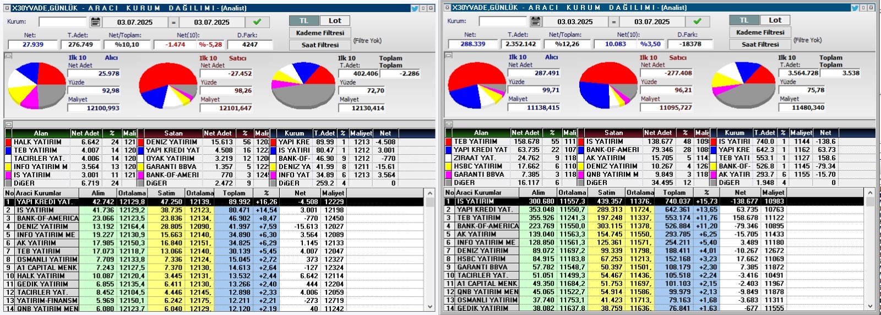
Task: Select the OSMANLI YATIRIM row with 7.709
Action: (215, 259)
